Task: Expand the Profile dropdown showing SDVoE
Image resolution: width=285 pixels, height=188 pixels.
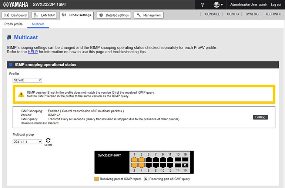Action: 27,80
